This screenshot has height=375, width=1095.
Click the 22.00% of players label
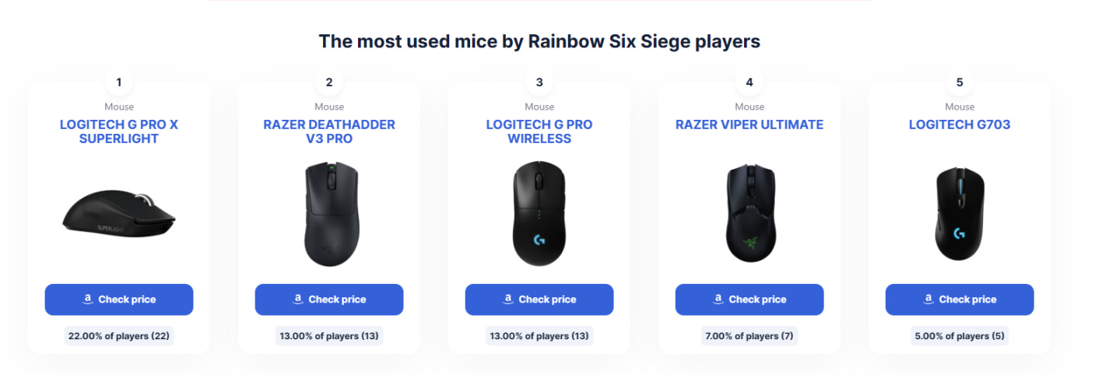[x=118, y=336]
